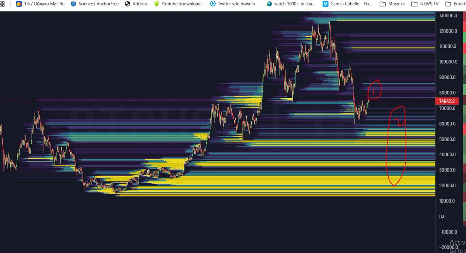Click the -10000.0 price axis label
The width and height of the screenshot is (466, 253).
[x=448, y=232]
